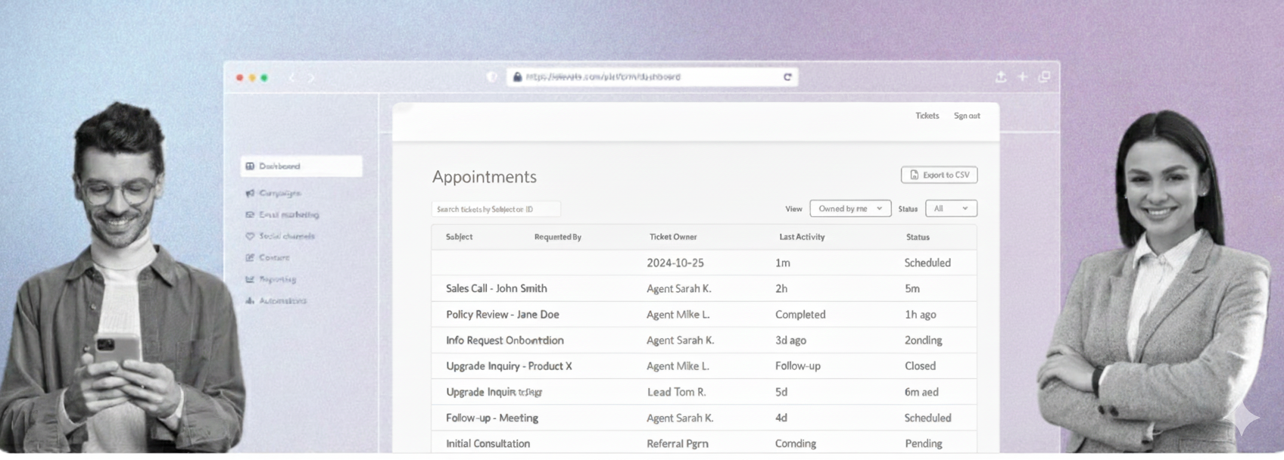This screenshot has height=460, width=1284.
Task: Open the Status 'All' dropdown
Action: click(951, 209)
